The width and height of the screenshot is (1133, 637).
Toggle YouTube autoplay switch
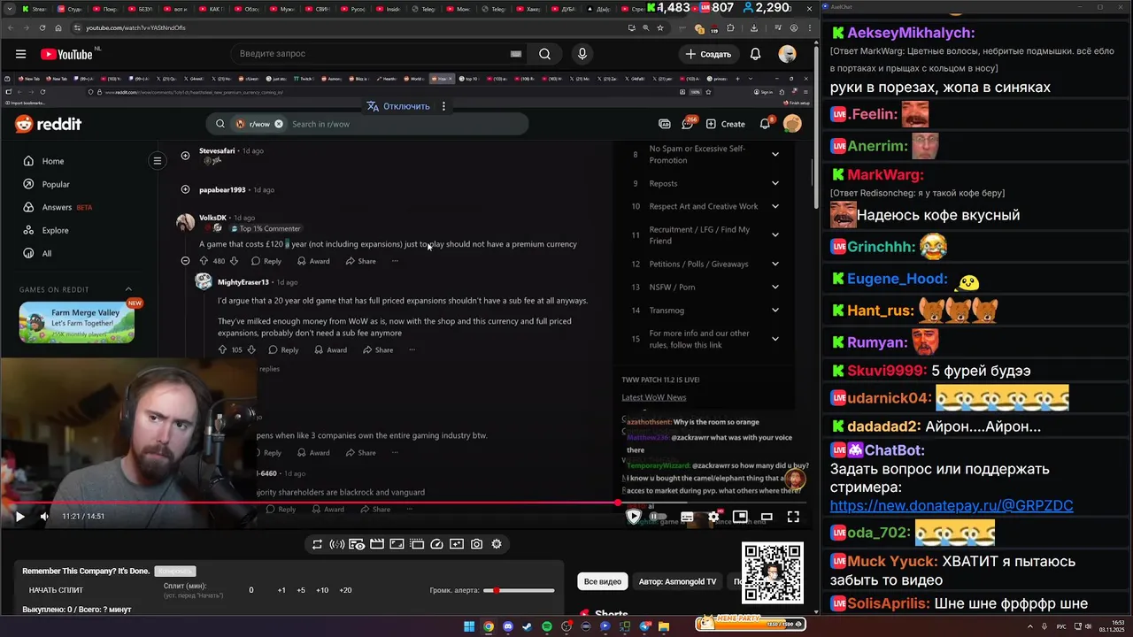[x=657, y=517]
